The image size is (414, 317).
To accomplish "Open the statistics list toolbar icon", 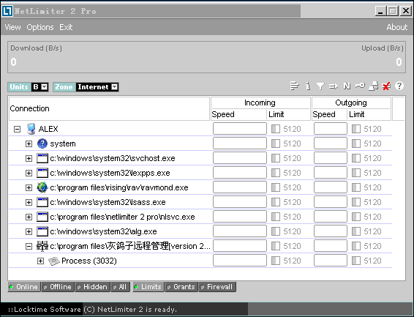I will [x=294, y=86].
